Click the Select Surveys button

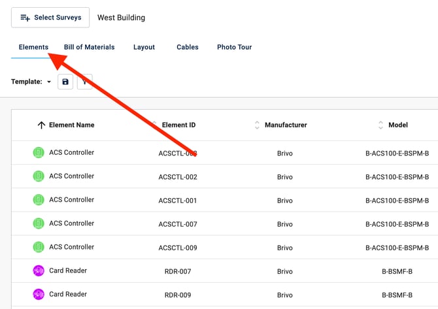[50, 18]
